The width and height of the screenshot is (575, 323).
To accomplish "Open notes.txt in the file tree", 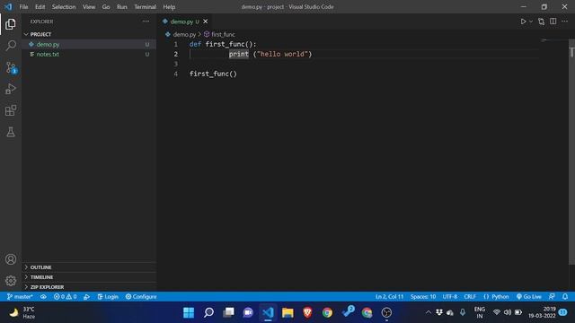I will pos(89,54).
